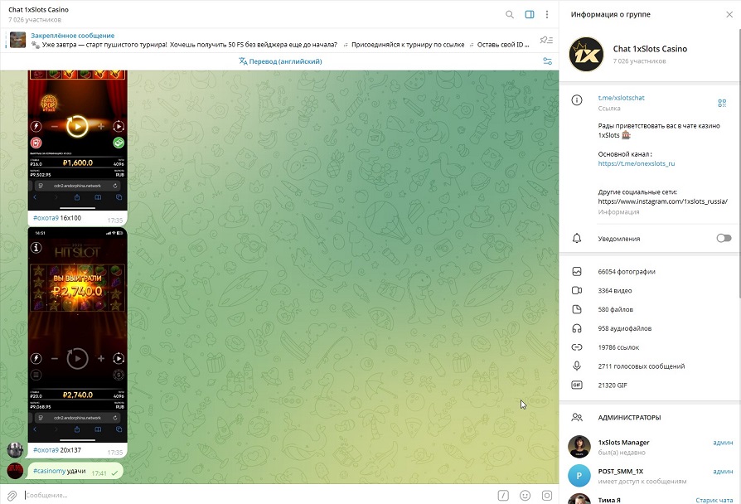This screenshot has height=504, width=741.
Task: Open the emoji picker smiley
Action: point(525,495)
